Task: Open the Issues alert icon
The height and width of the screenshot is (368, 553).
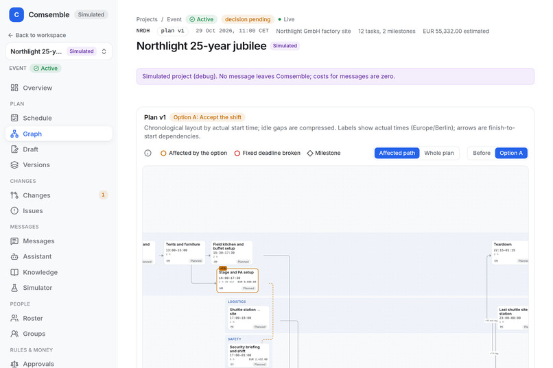Action: [x=14, y=210]
